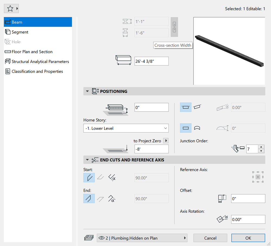Enable the slanted beam option
The height and width of the screenshot is (246, 271).
[197, 107]
